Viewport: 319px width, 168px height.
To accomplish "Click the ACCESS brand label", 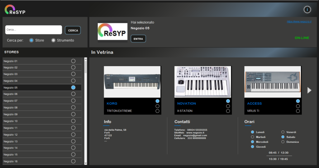I will pos(254,103).
